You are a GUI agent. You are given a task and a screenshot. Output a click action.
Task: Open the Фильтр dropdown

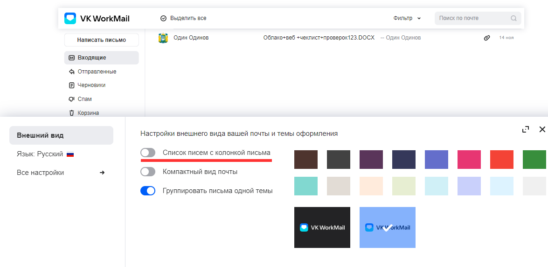(407, 18)
